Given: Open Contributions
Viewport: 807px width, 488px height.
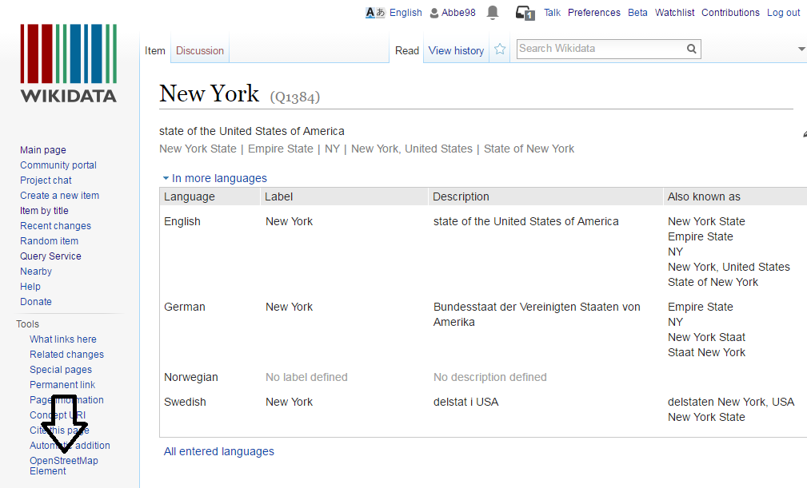Looking at the screenshot, I should 730,13.
